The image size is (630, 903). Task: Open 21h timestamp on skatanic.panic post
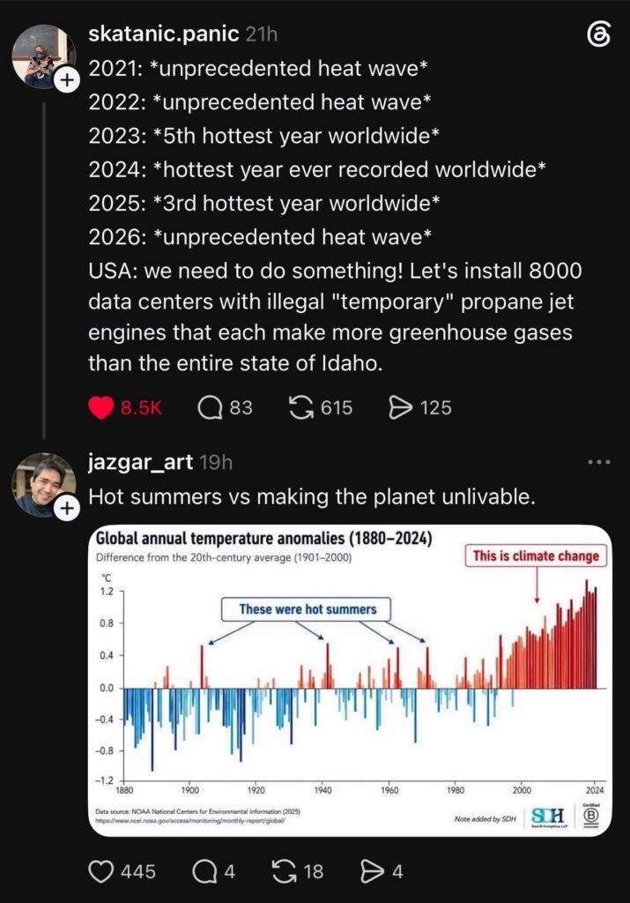tap(261, 34)
